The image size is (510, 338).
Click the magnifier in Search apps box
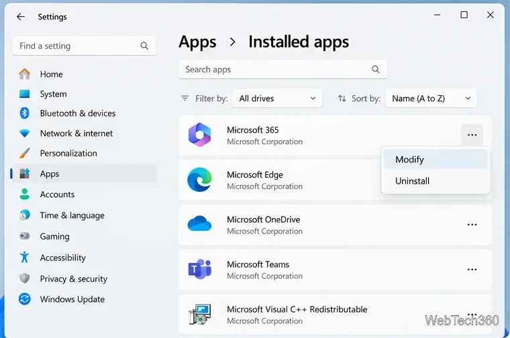(376, 69)
